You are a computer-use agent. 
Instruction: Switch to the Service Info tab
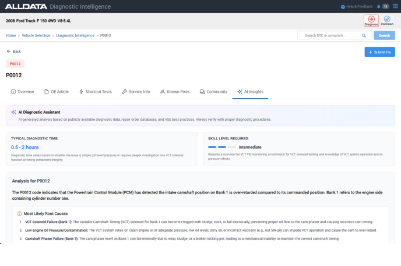click(x=136, y=91)
